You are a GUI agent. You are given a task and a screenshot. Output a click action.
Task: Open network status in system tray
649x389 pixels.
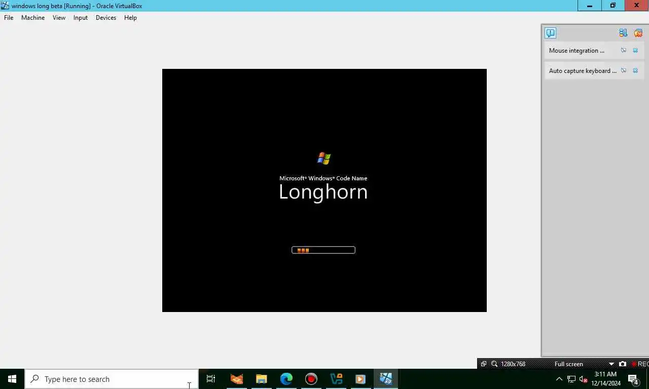click(571, 379)
